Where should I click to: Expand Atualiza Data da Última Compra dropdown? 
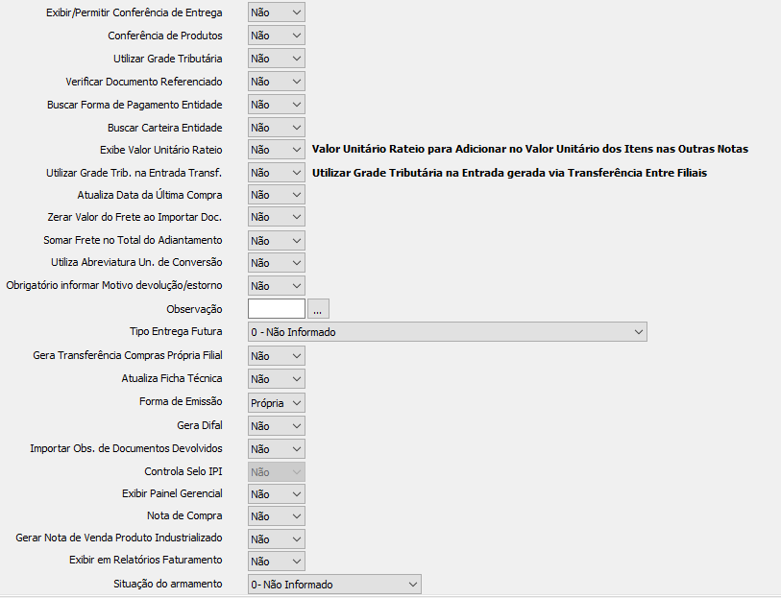click(x=277, y=195)
